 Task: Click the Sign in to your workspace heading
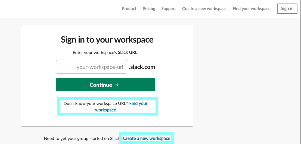pyautogui.click(x=107, y=40)
